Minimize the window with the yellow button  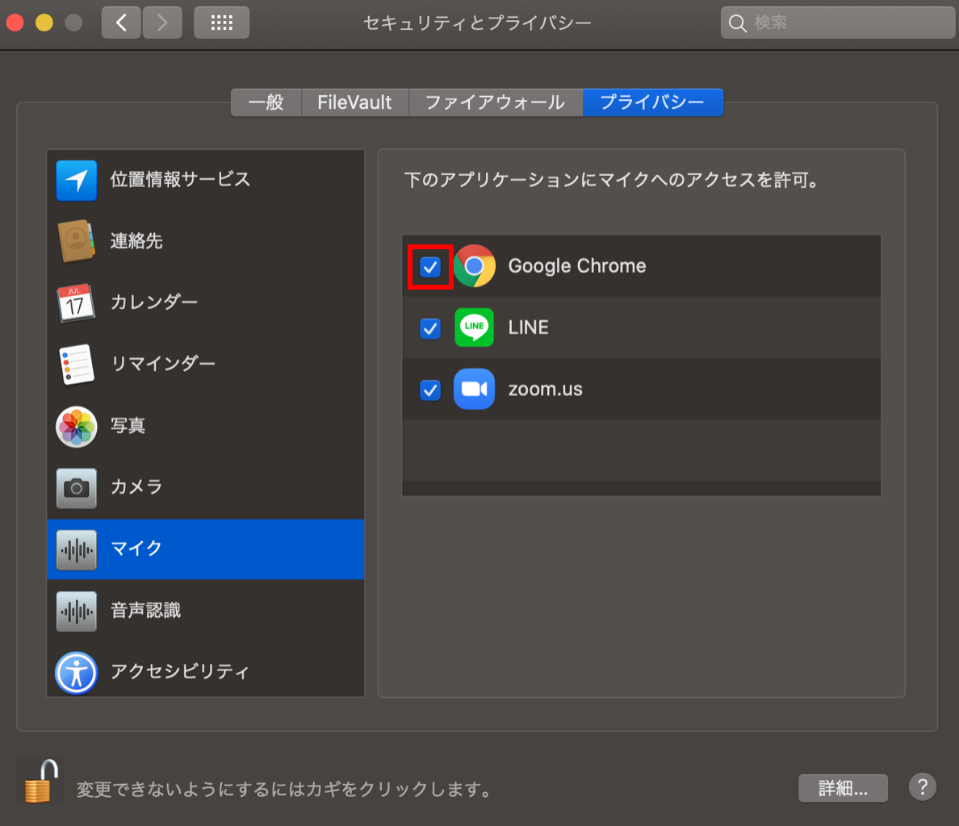[x=44, y=23]
